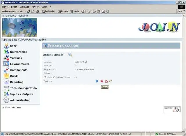Open Favoris toolbar button
This screenshot has height=136, width=186.
point(63,11)
